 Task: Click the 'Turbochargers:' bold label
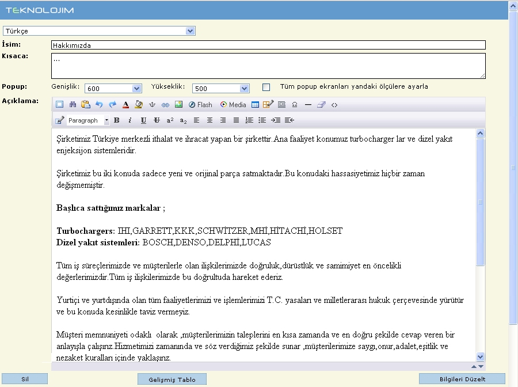pyautogui.click(x=86, y=231)
